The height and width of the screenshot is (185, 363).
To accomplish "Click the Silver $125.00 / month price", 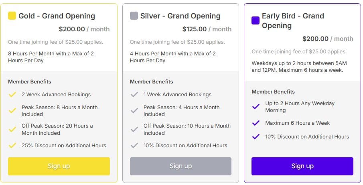I will coord(207,29).
